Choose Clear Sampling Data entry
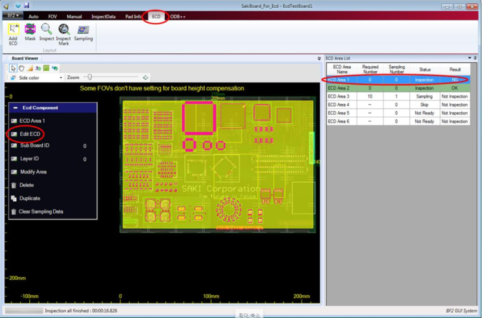This screenshot has height=318, width=482. 41,212
